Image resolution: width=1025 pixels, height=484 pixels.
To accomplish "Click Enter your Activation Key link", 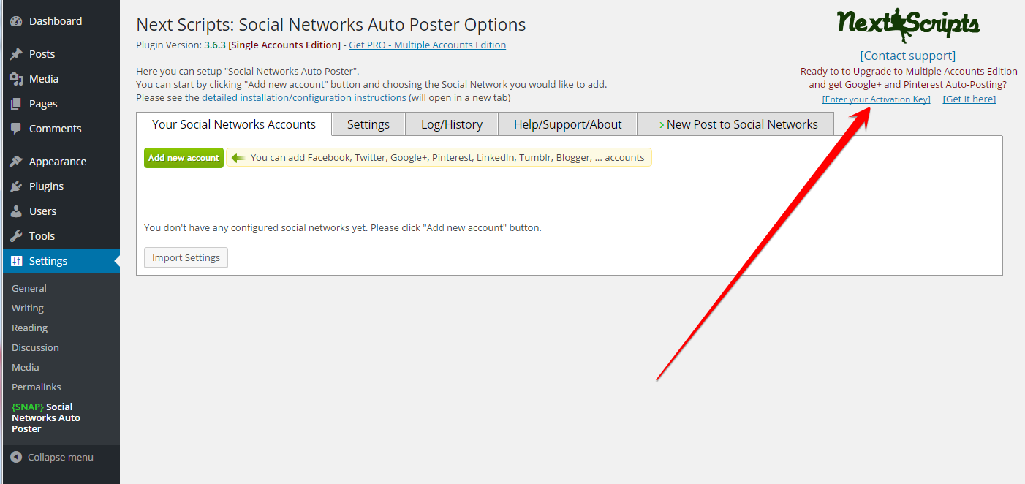I will [876, 99].
